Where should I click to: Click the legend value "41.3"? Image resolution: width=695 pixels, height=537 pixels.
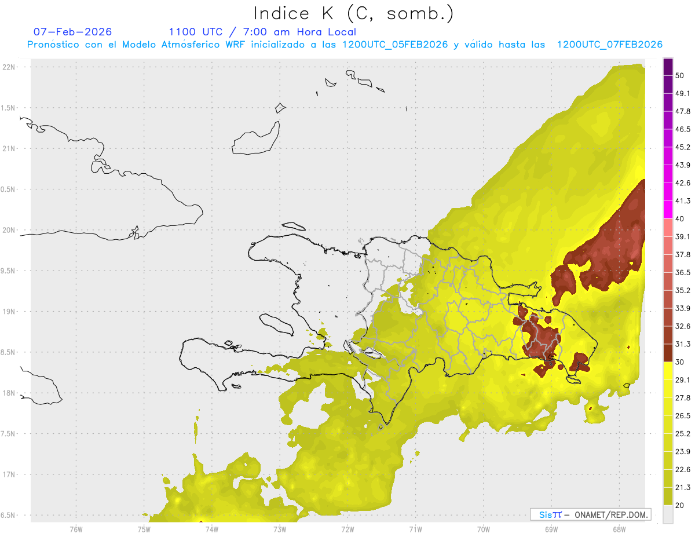point(683,201)
